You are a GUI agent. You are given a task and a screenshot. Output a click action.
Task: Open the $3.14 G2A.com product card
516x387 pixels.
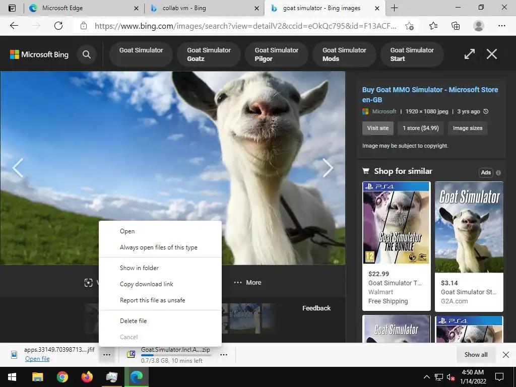coord(469,246)
